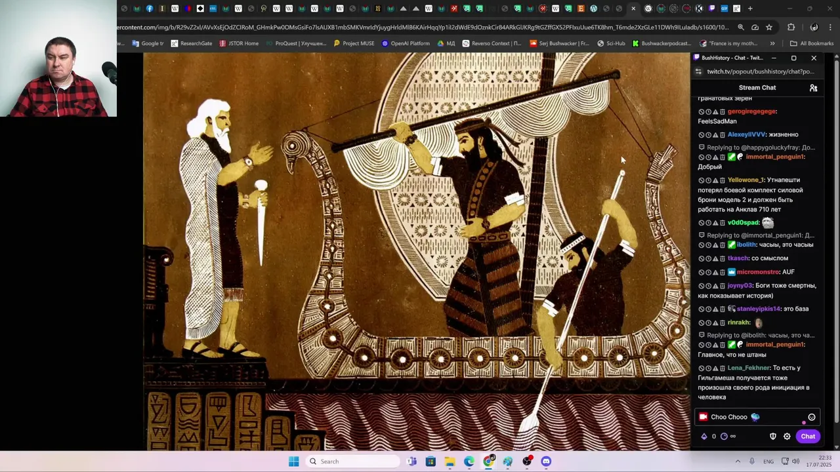840x472 pixels.
Task: Switch ENG input language indicator
Action: click(x=768, y=462)
